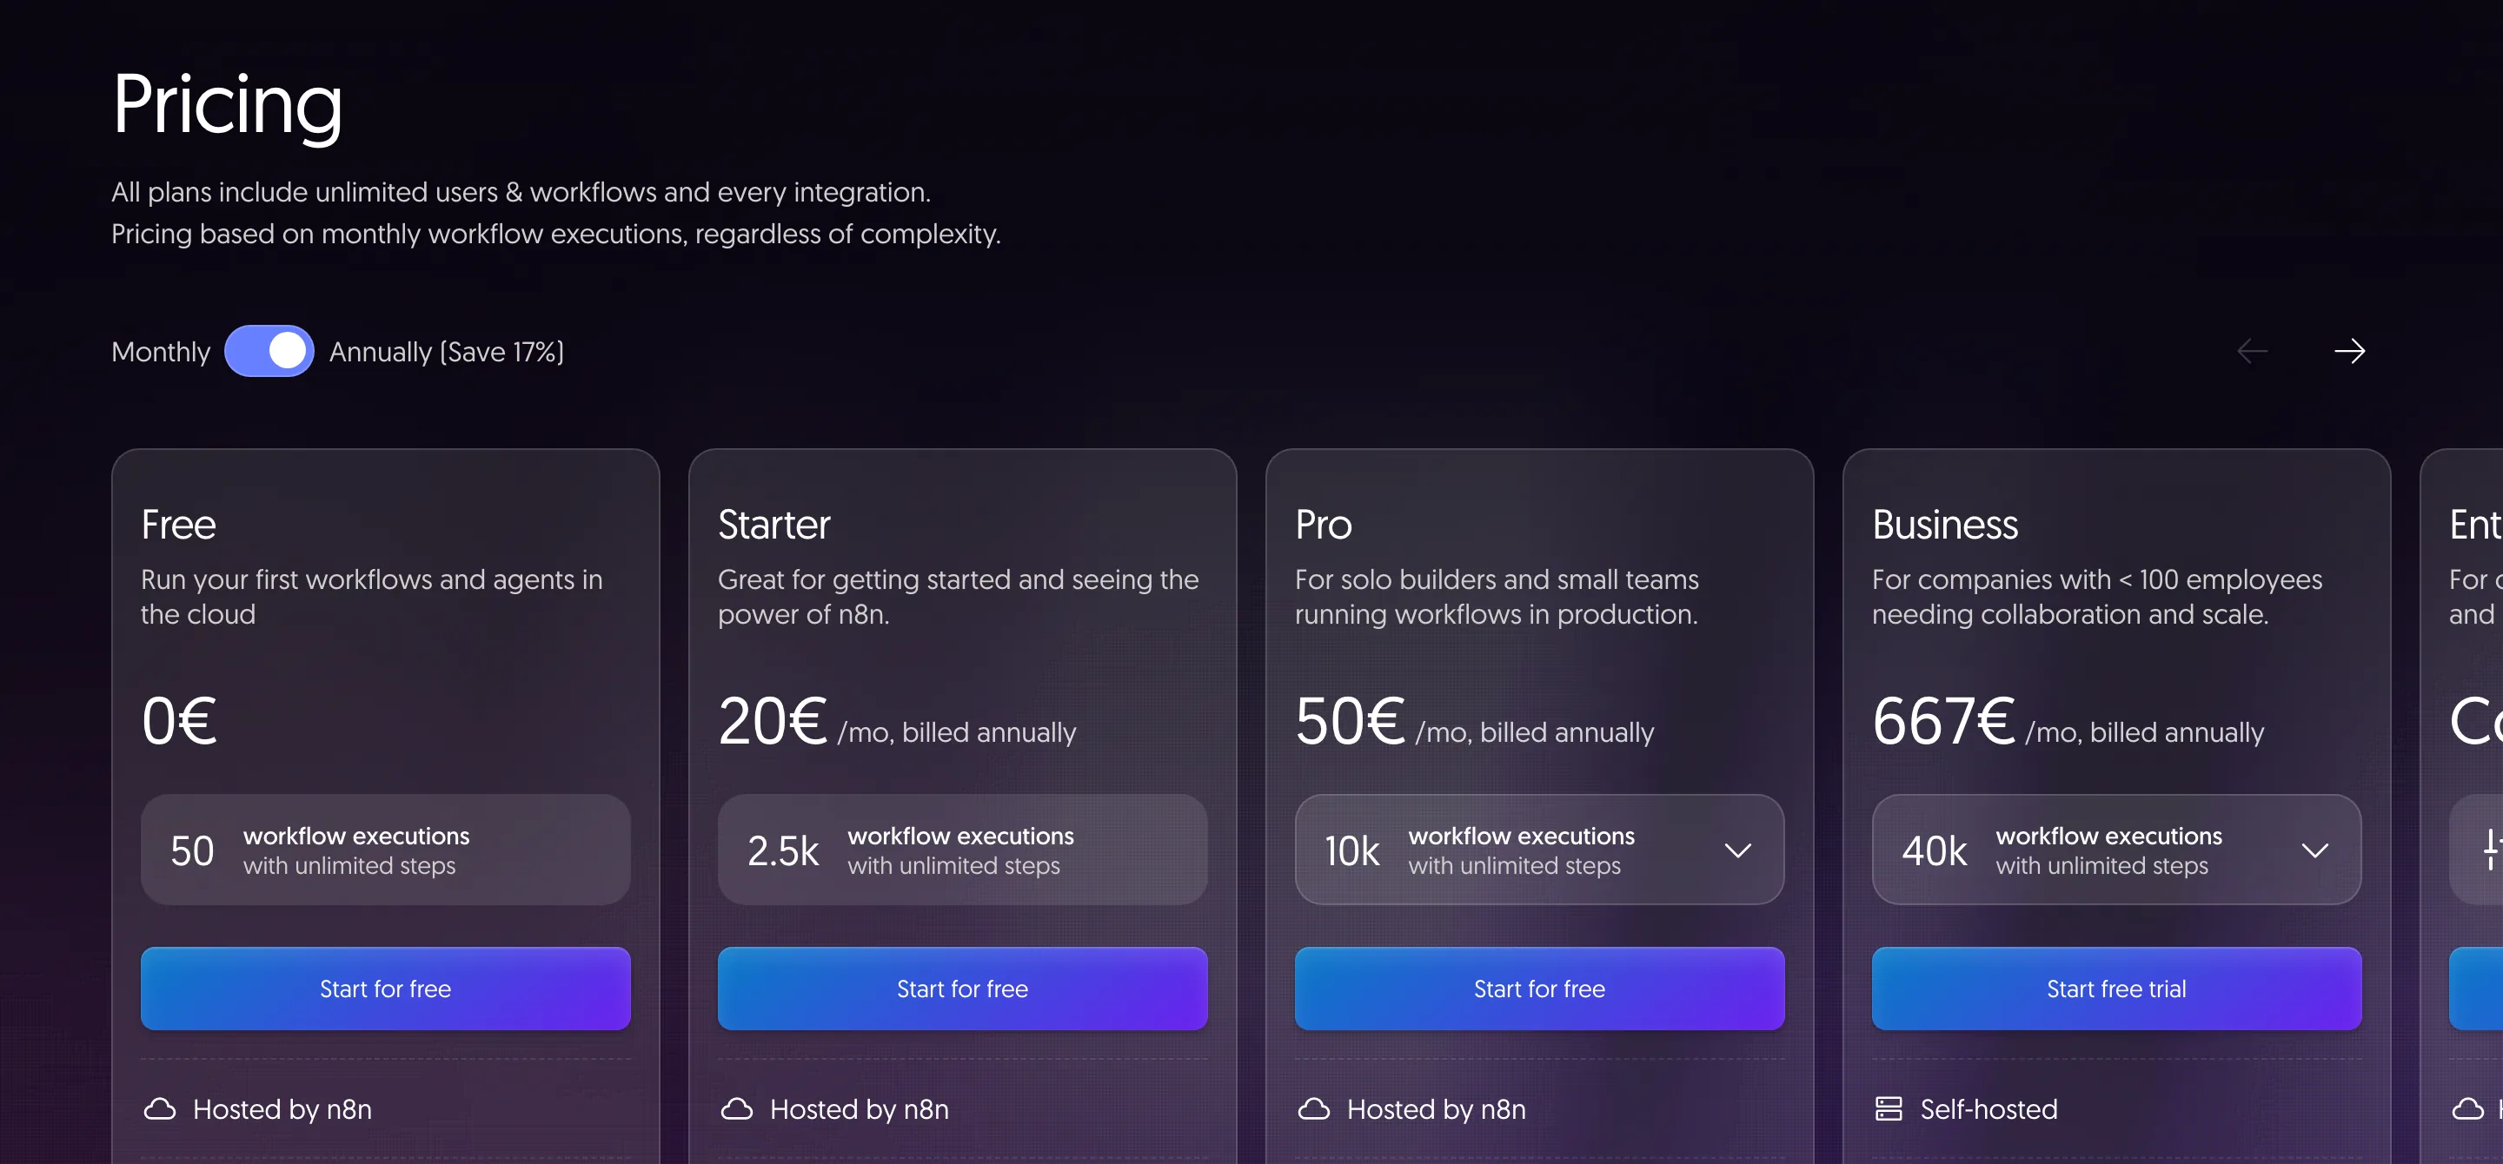Click the left arrow to show previous plans

(2253, 350)
